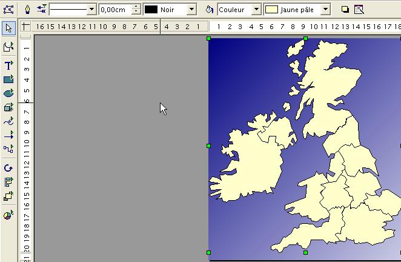Open the Jaune pâle fill color dropdown
The width and height of the screenshot is (401, 262).
coord(325,10)
